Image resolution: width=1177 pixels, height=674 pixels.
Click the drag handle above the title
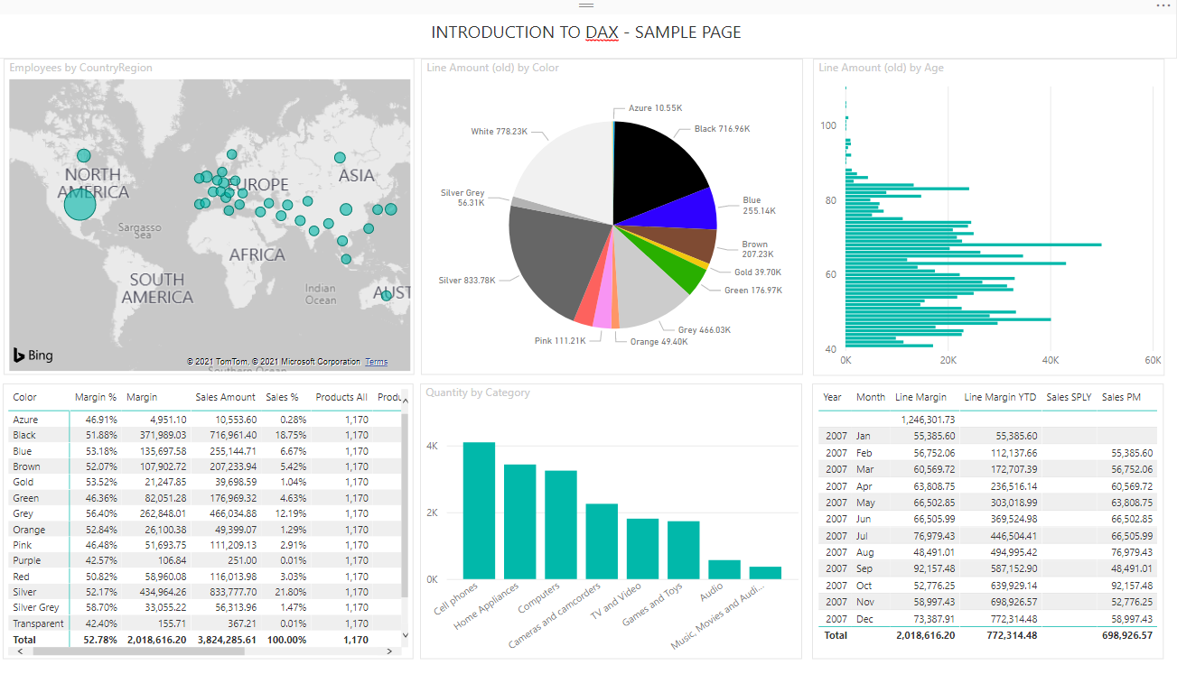point(587,5)
